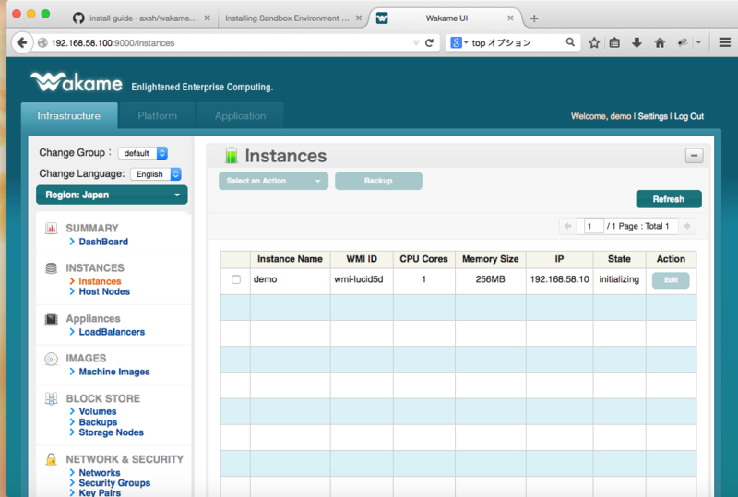This screenshot has height=497, width=738.
Task: Click the Block Store grid icon
Action: tap(52, 398)
